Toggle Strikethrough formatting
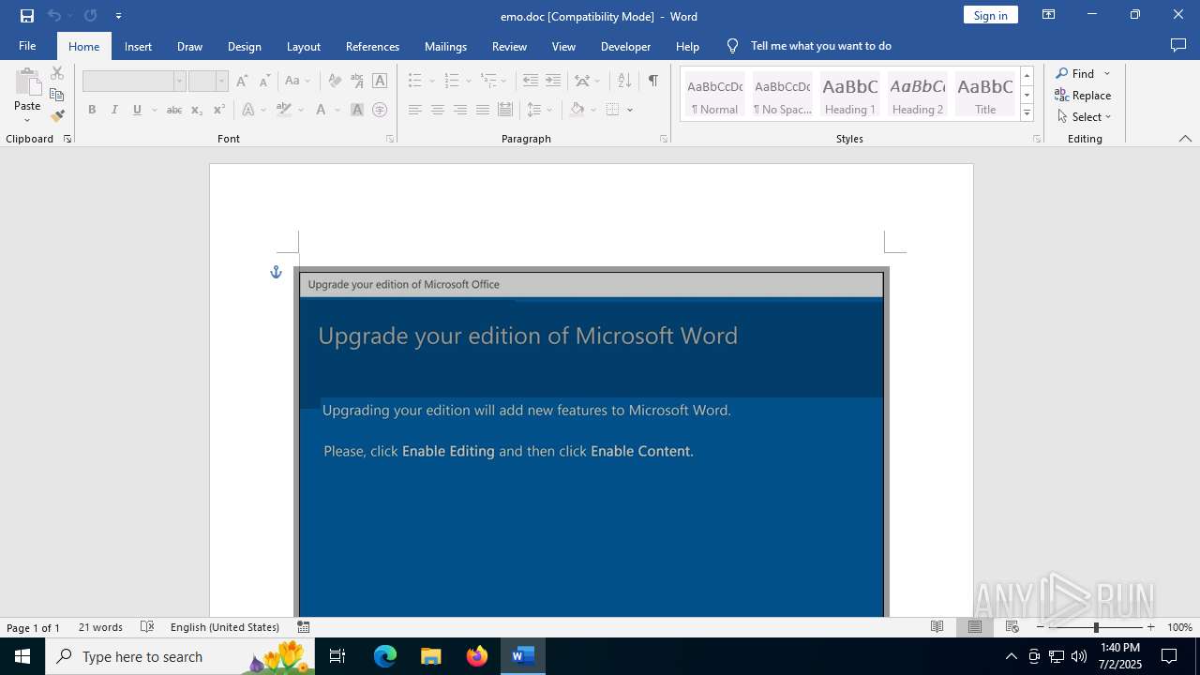Screen dimensions: 1200x675 [x=173, y=110]
